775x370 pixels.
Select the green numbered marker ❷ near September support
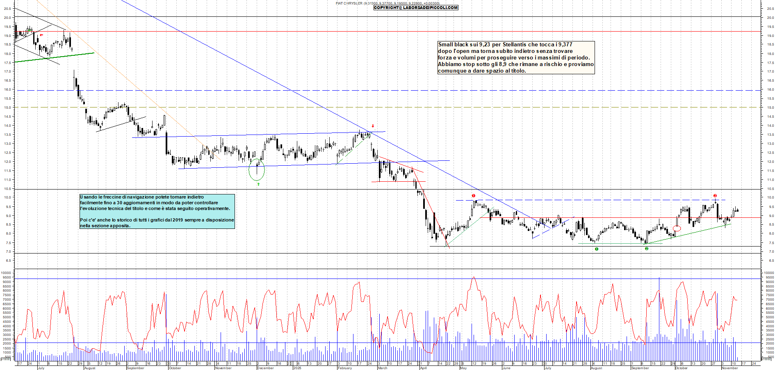pos(647,249)
